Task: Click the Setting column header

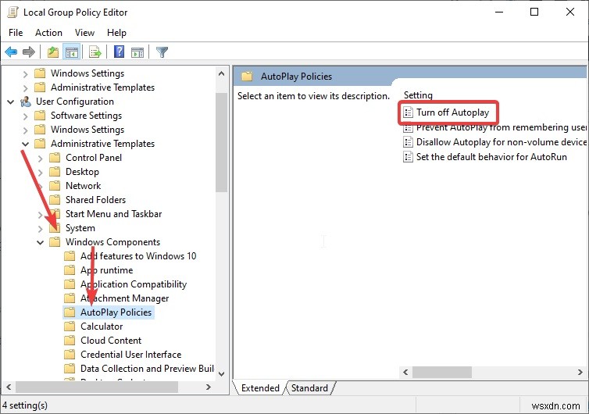Action: click(x=418, y=95)
